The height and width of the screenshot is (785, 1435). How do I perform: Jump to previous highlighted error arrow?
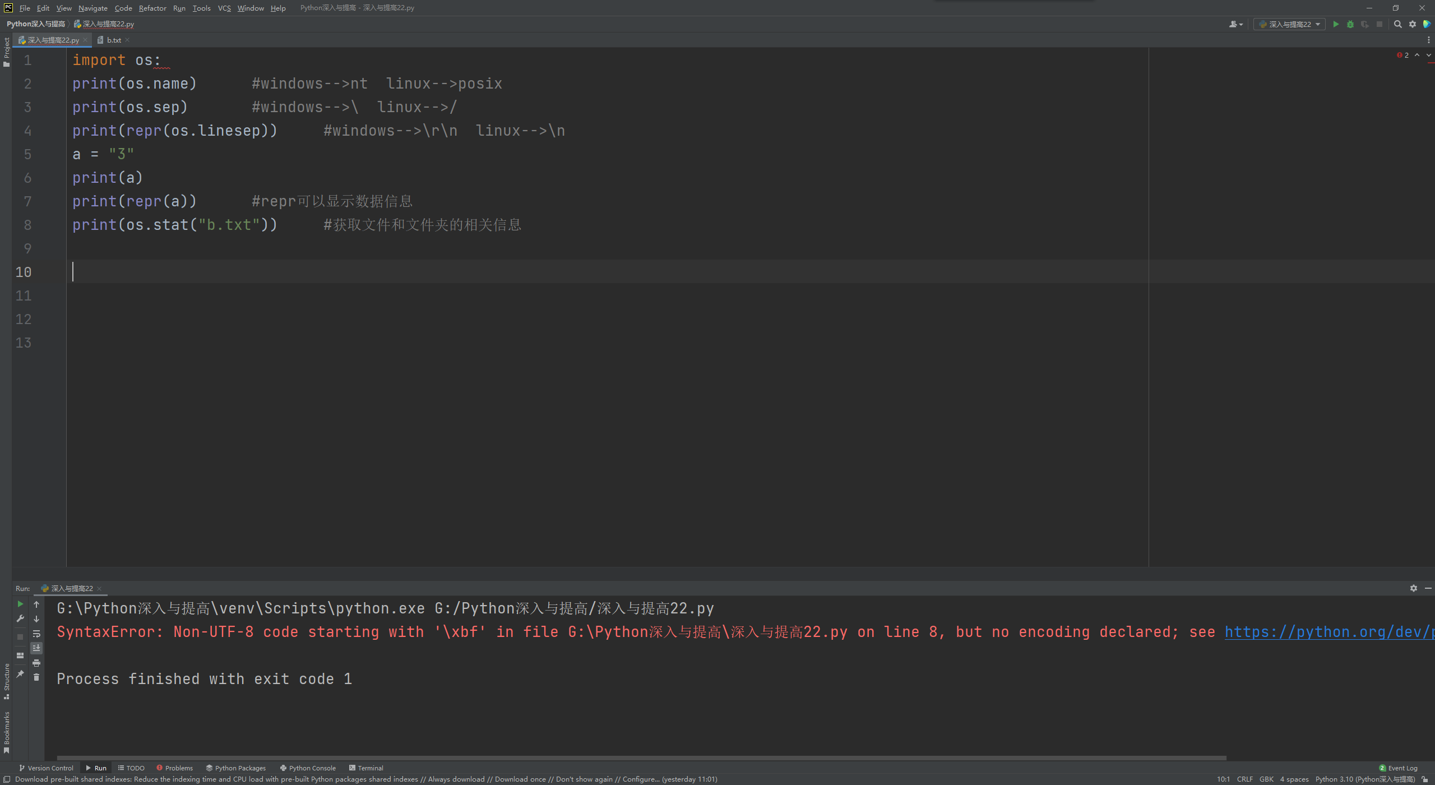tap(1417, 55)
